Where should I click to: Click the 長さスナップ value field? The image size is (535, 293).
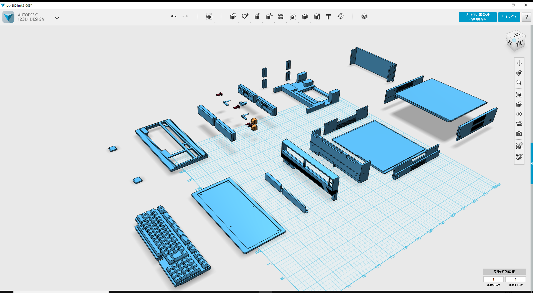(x=493, y=279)
